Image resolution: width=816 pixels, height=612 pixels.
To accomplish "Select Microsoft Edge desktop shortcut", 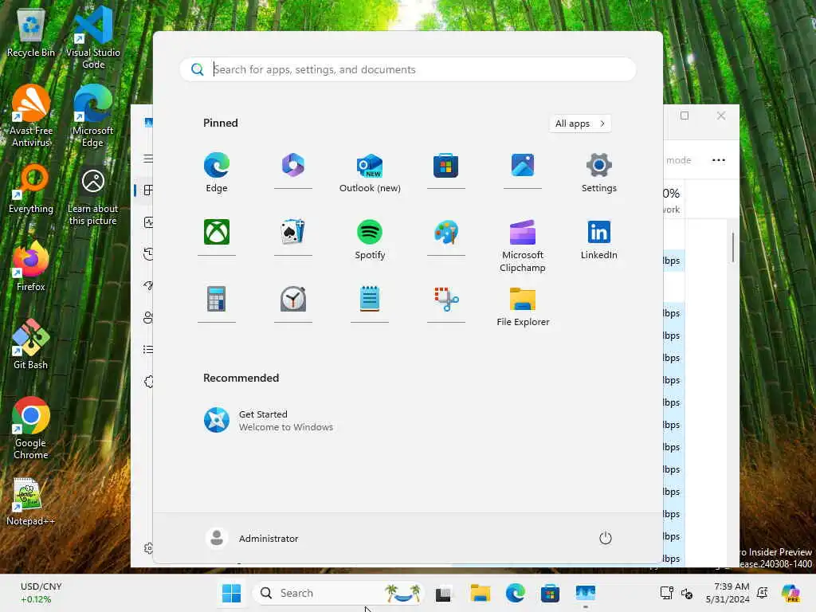I will coord(92,116).
